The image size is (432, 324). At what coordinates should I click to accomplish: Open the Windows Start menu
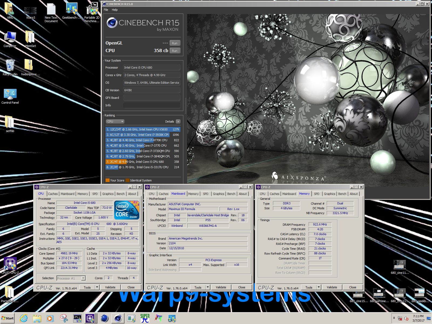pyautogui.click(x=8, y=318)
